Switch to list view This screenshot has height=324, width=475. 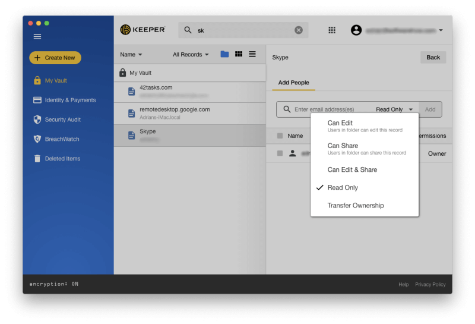coord(252,54)
